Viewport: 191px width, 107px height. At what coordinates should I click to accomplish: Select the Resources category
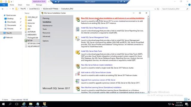(x=46, y=33)
